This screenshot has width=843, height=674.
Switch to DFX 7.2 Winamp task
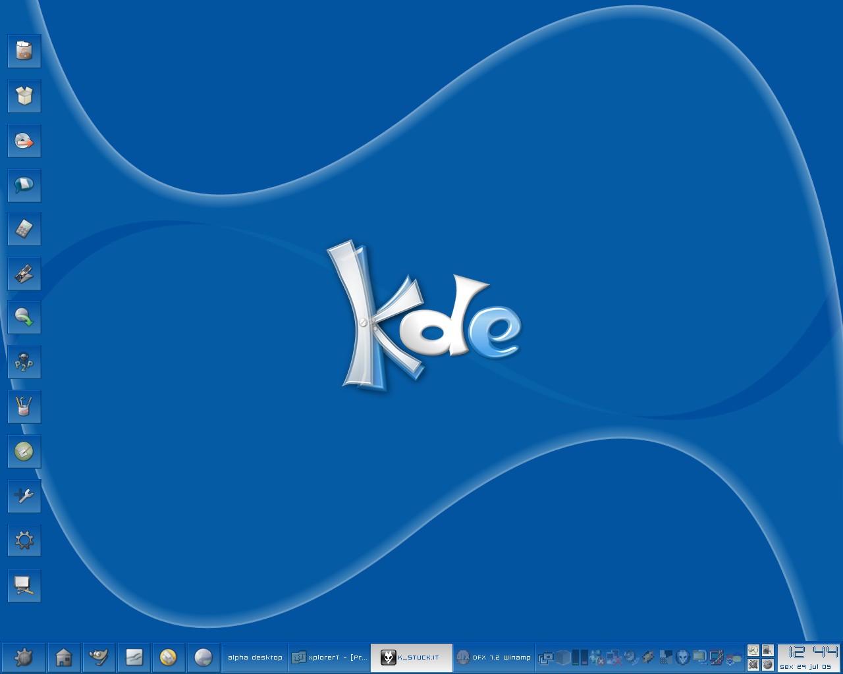point(494,658)
